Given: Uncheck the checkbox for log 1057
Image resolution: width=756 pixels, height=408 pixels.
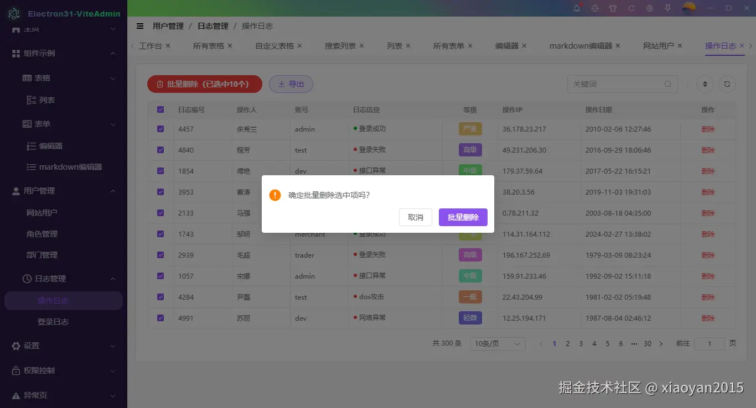Looking at the screenshot, I should tap(160, 276).
